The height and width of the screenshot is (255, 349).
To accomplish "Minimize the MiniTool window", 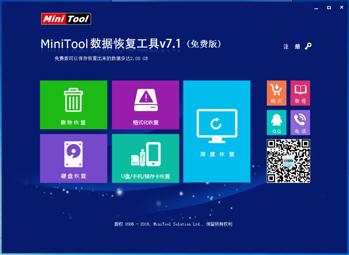I will (x=316, y=7).
